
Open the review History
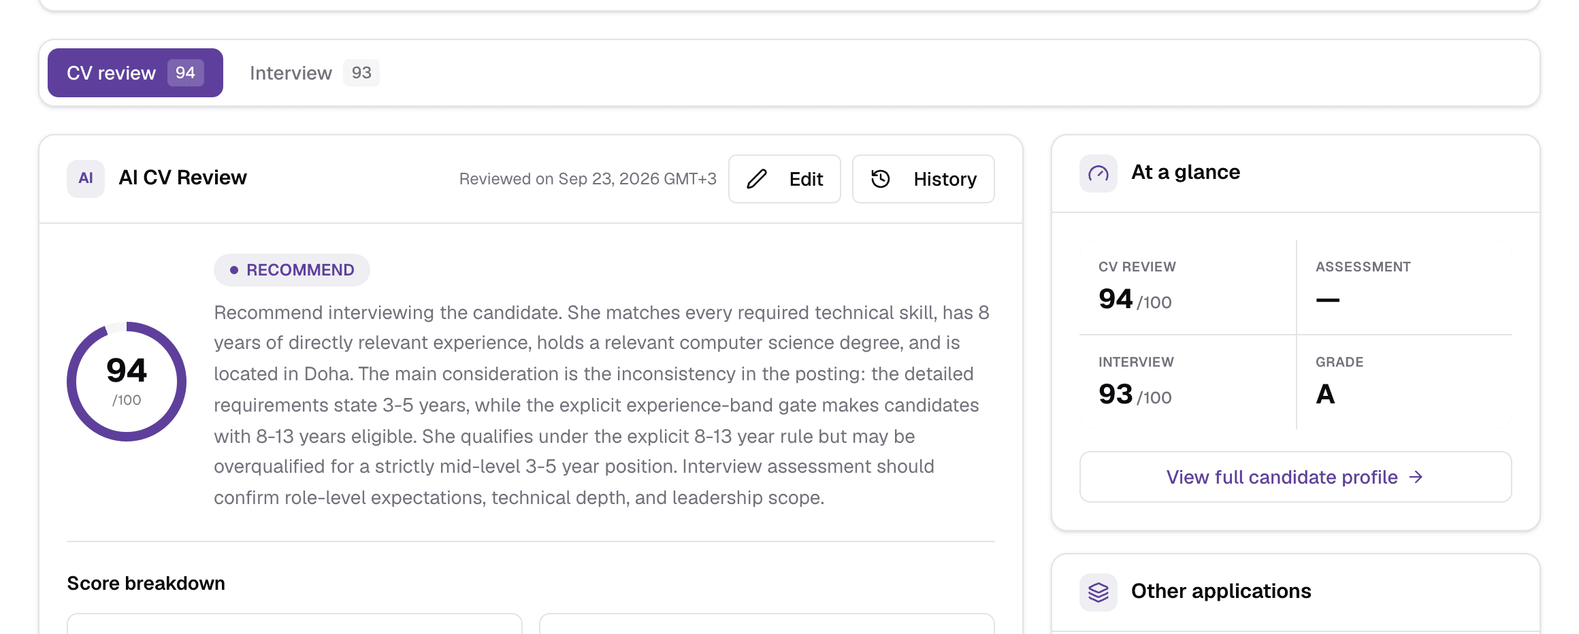click(x=924, y=179)
